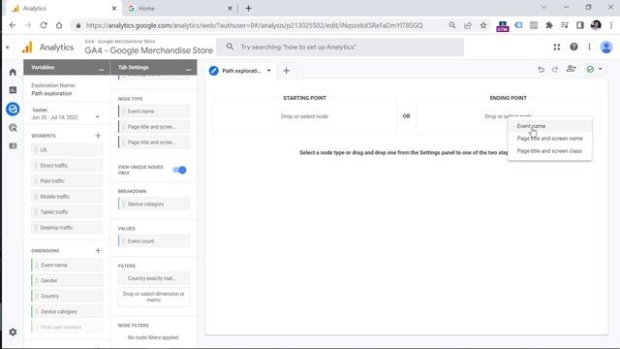The width and height of the screenshot is (620, 349).
Task: Select Page title and screen class option
Action: tap(549, 151)
